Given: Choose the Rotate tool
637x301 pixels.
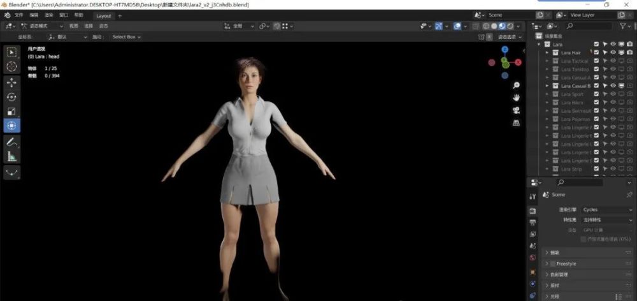Looking at the screenshot, I should click(11, 97).
